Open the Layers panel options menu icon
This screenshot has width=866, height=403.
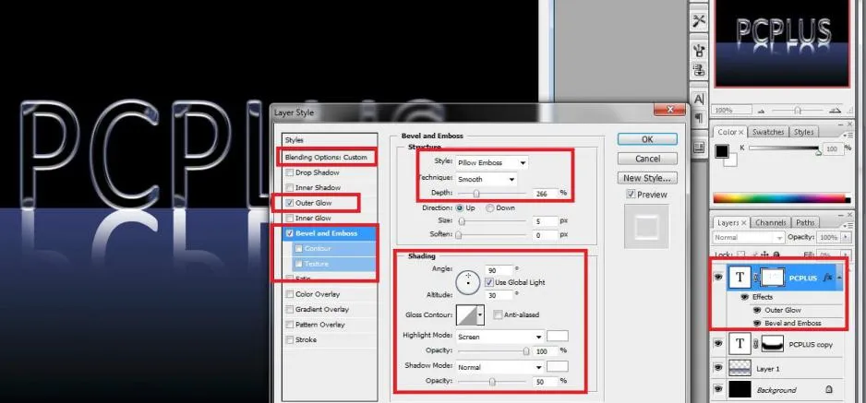tap(848, 226)
